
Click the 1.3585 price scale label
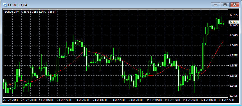click(234, 56)
